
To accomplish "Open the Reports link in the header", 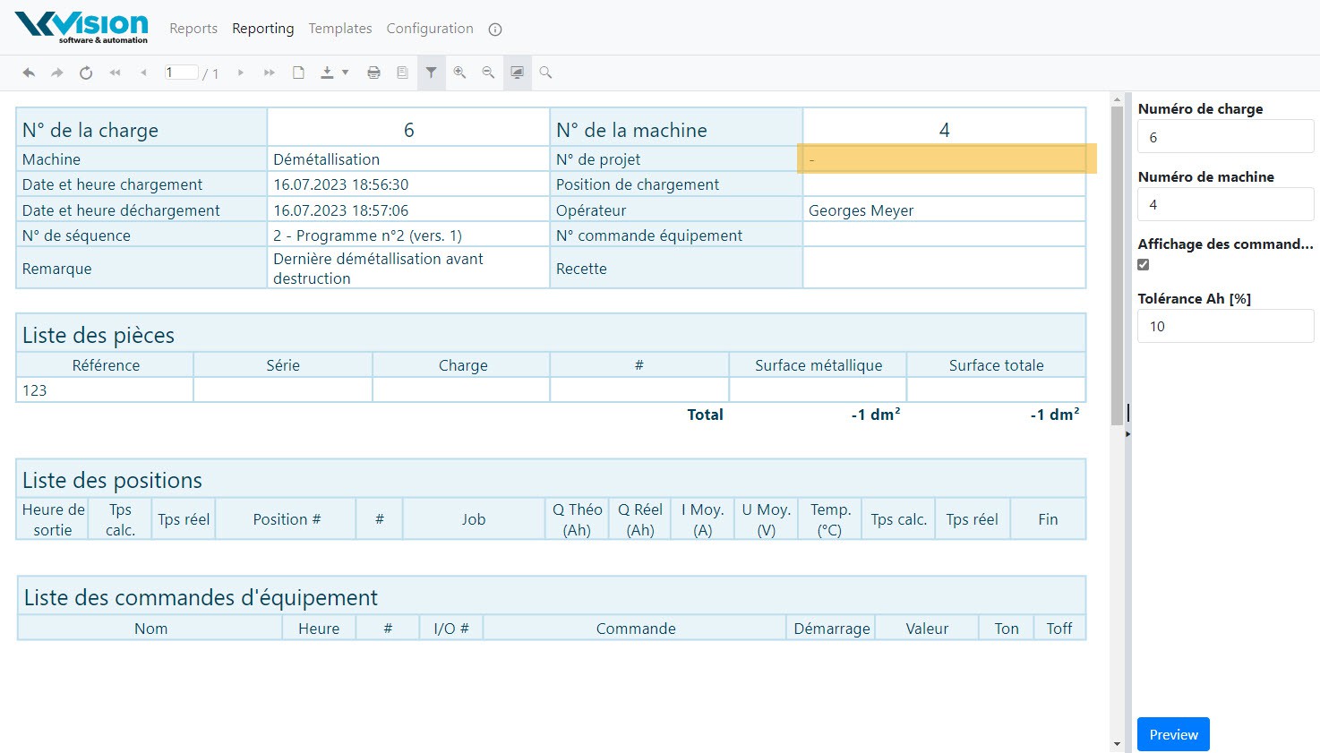I will pos(193,29).
